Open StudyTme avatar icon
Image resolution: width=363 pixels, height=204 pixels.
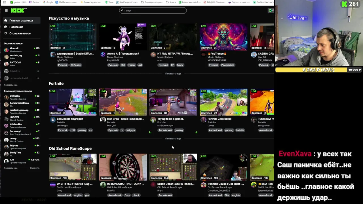(6, 154)
